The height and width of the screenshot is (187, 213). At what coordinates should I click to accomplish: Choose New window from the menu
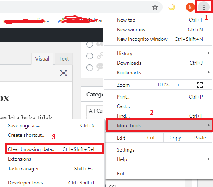(158, 30)
